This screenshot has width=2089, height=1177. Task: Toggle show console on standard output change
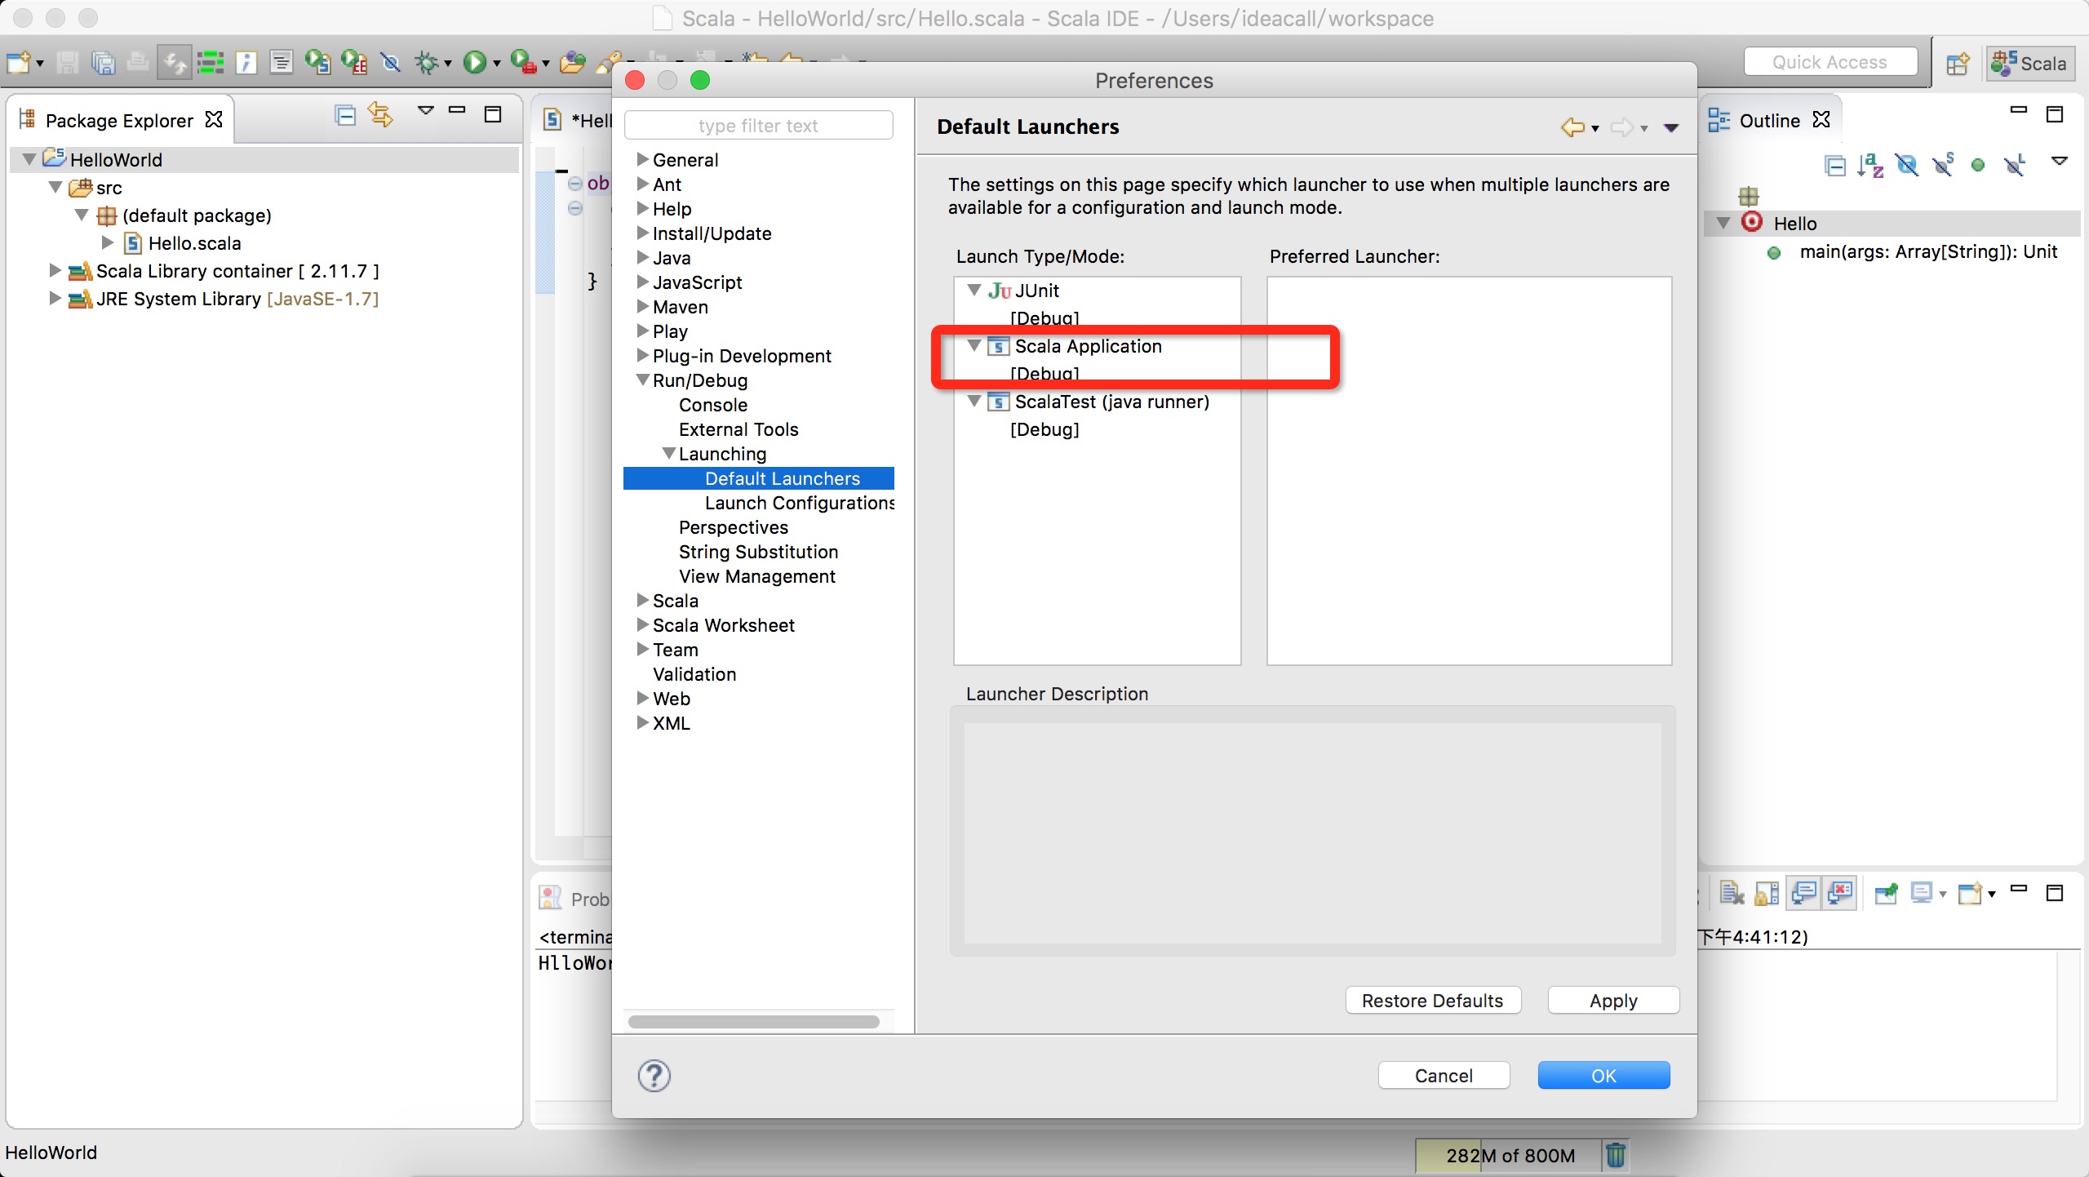(1804, 893)
